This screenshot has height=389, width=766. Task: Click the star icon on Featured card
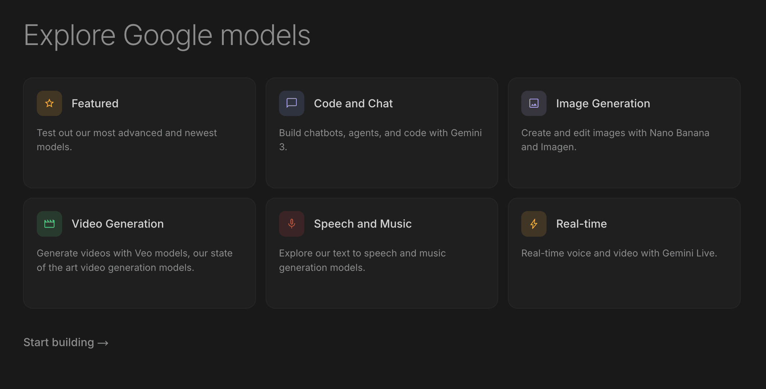point(49,103)
